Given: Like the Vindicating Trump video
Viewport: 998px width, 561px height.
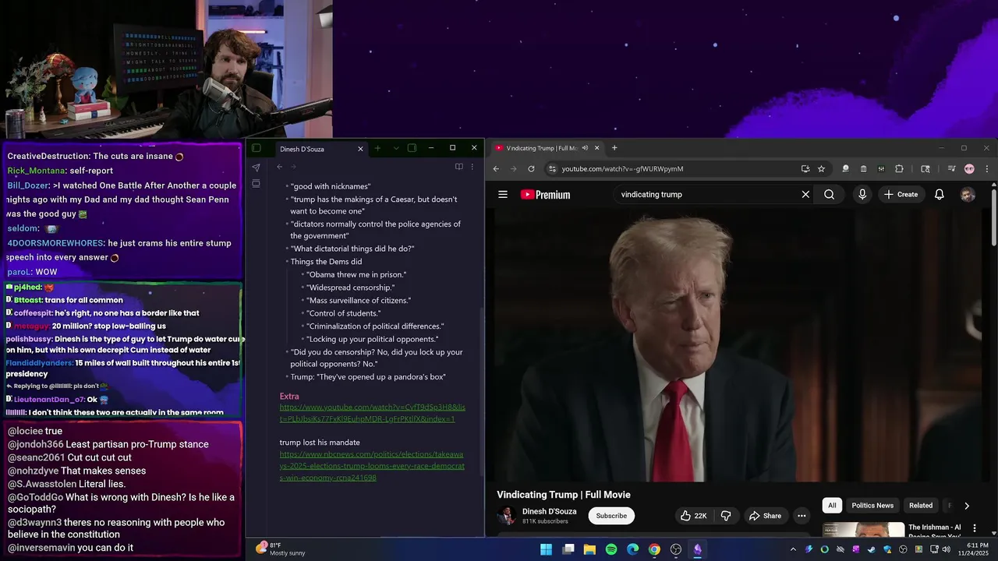Looking at the screenshot, I should [x=694, y=516].
